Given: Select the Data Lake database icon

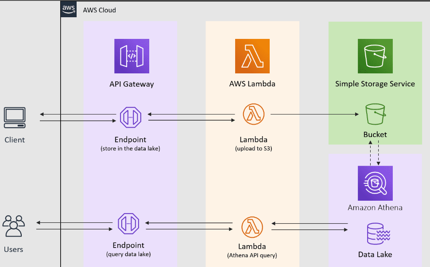Looking at the screenshot, I should click(x=379, y=233).
